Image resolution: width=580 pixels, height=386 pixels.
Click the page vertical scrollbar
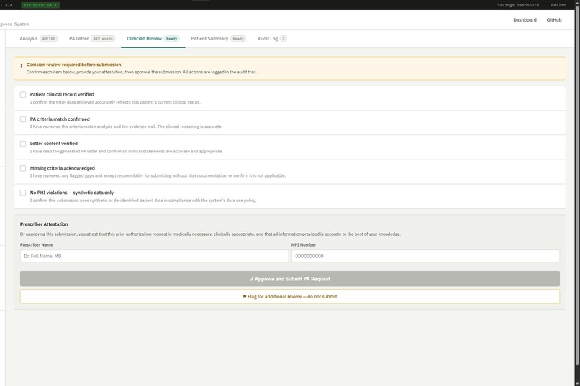[x=577, y=185]
